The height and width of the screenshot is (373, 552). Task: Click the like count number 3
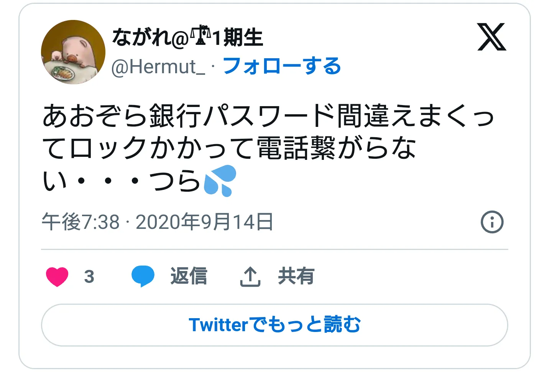click(89, 276)
